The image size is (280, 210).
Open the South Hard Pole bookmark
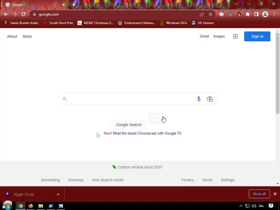point(59,23)
